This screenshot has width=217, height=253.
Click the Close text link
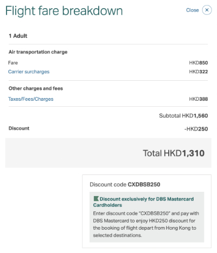[193, 10]
